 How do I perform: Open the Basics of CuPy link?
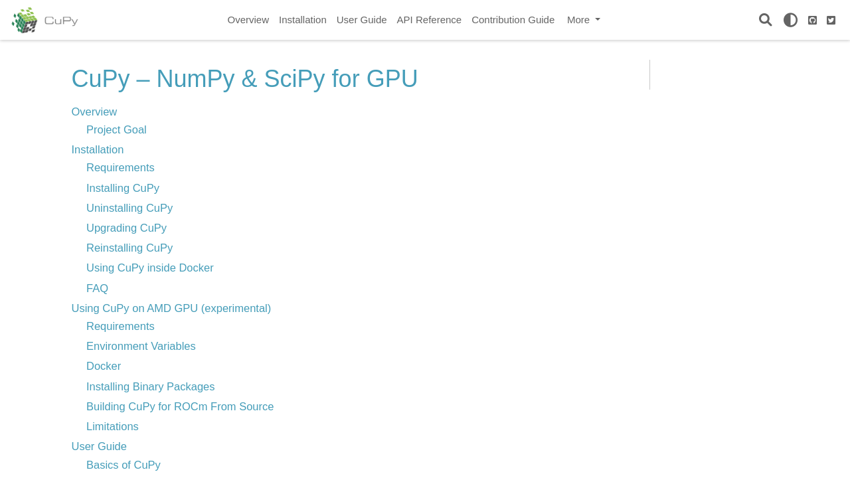(124, 465)
